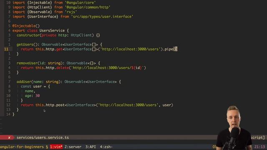
Task: Click the delete method call
Action: coord(63,68)
